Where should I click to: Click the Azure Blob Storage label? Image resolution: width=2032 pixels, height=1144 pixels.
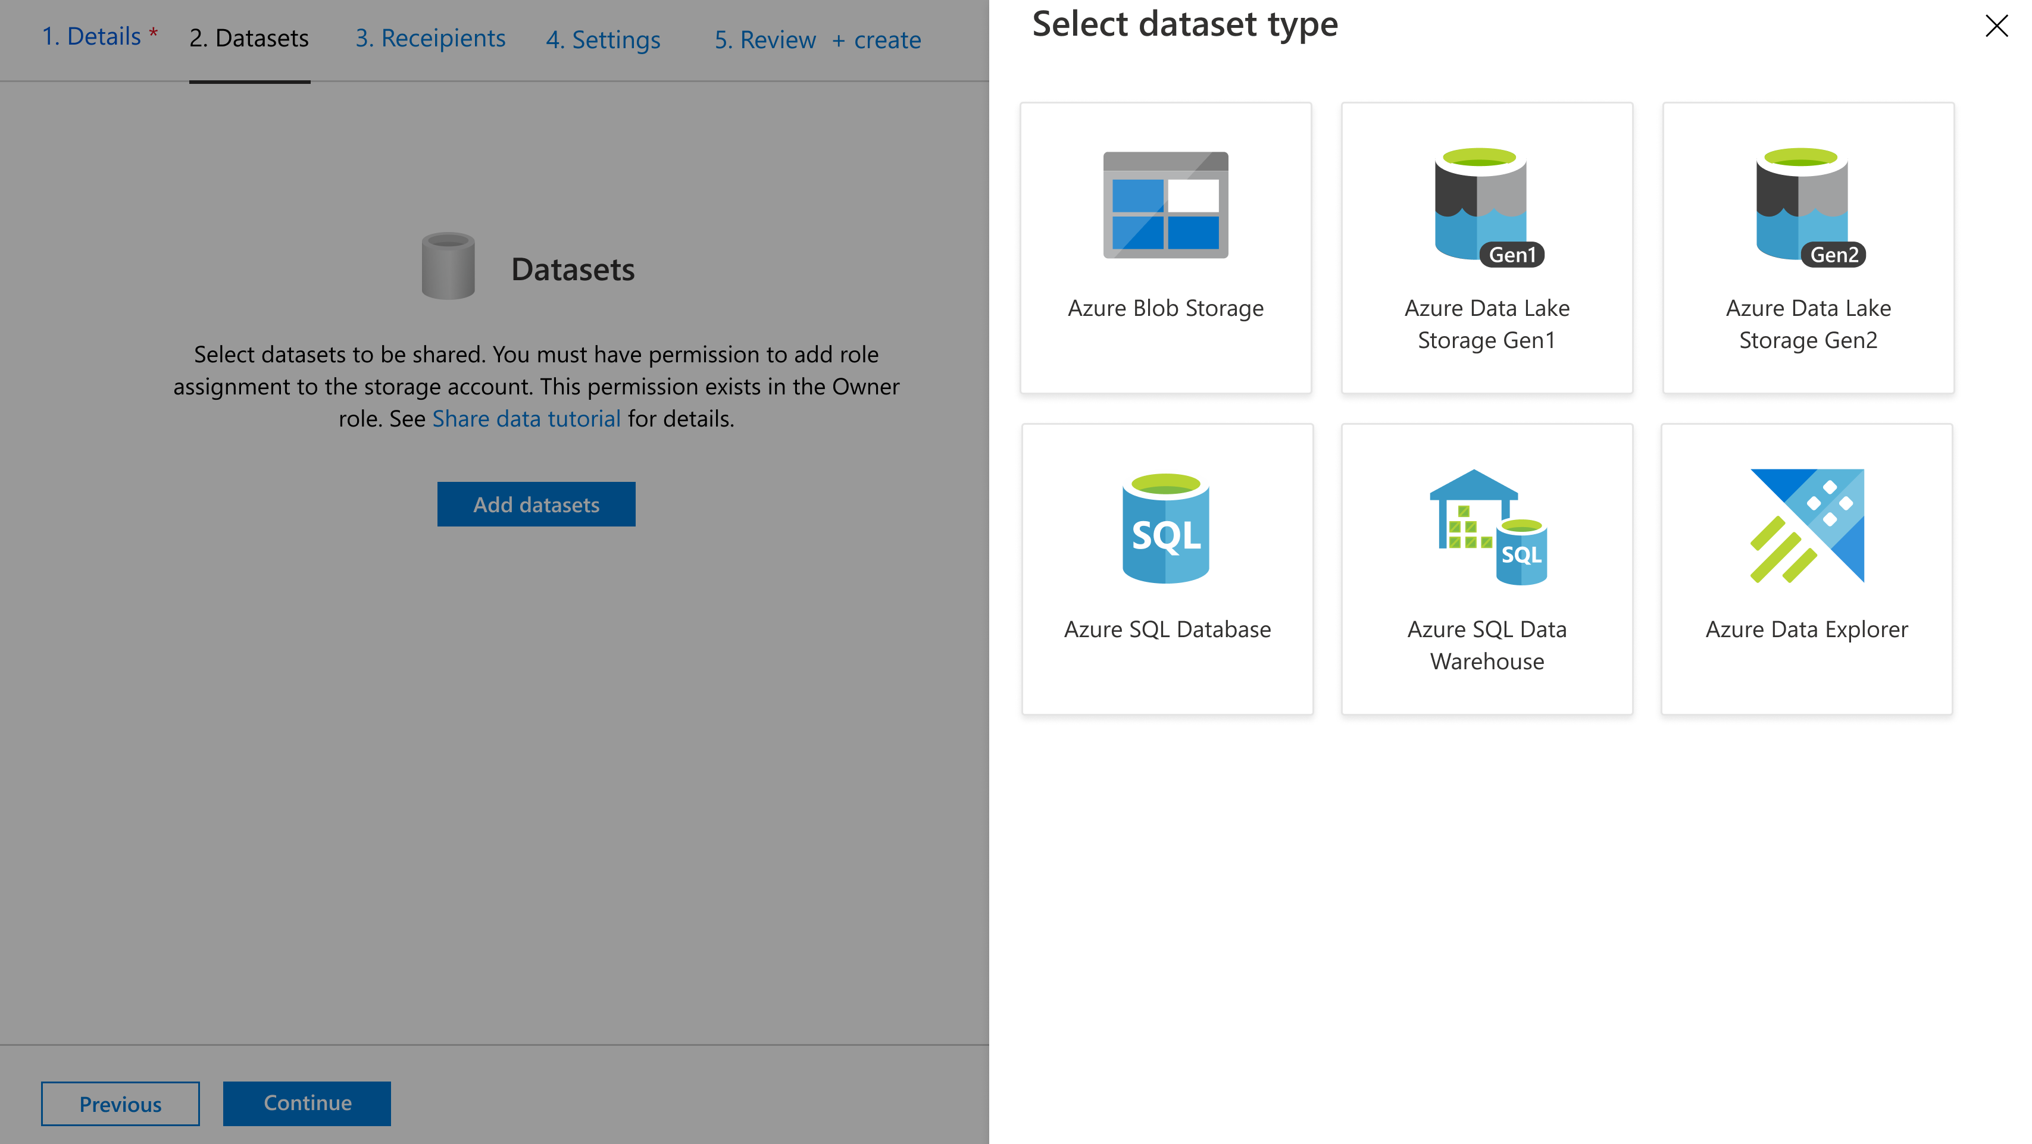1165,308
